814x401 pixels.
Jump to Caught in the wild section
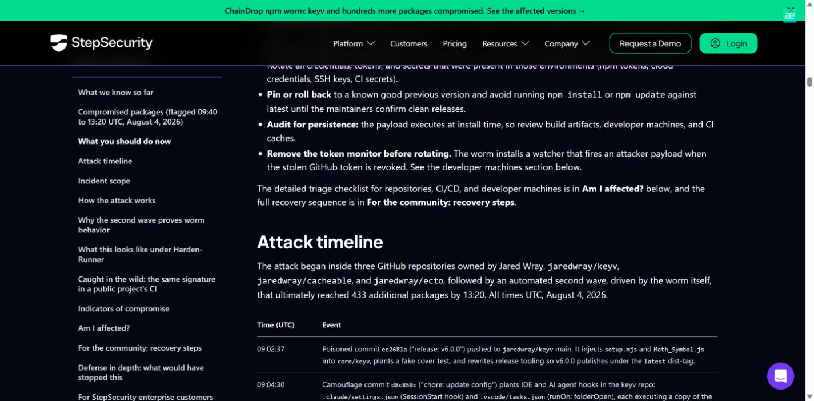(147, 284)
